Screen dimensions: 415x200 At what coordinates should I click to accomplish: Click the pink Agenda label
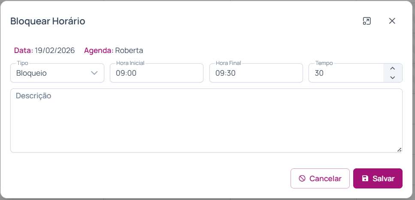(99, 50)
